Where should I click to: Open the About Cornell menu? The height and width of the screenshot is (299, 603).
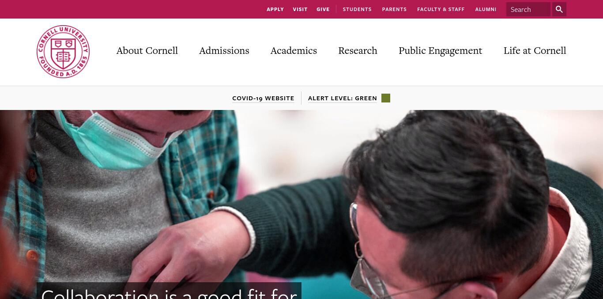[x=147, y=51]
